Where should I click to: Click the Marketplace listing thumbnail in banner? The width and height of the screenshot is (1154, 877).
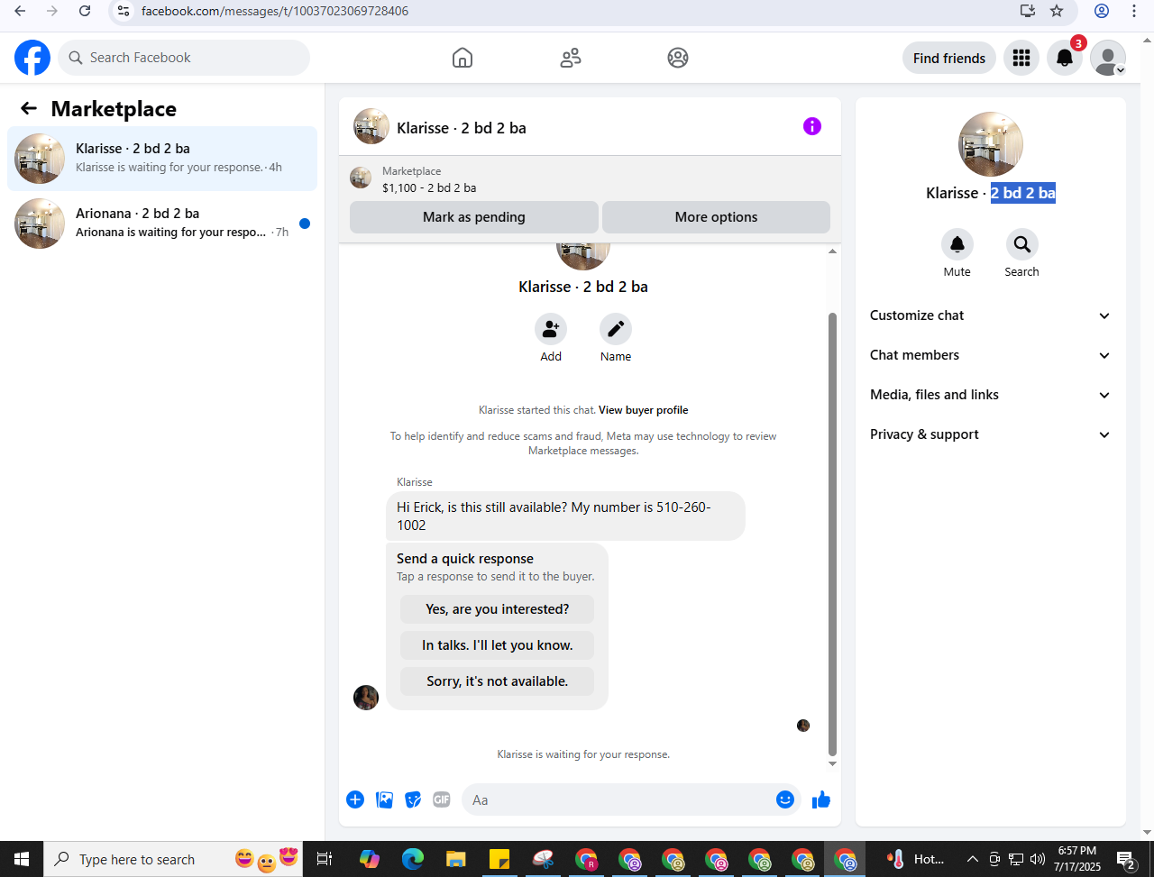361,178
